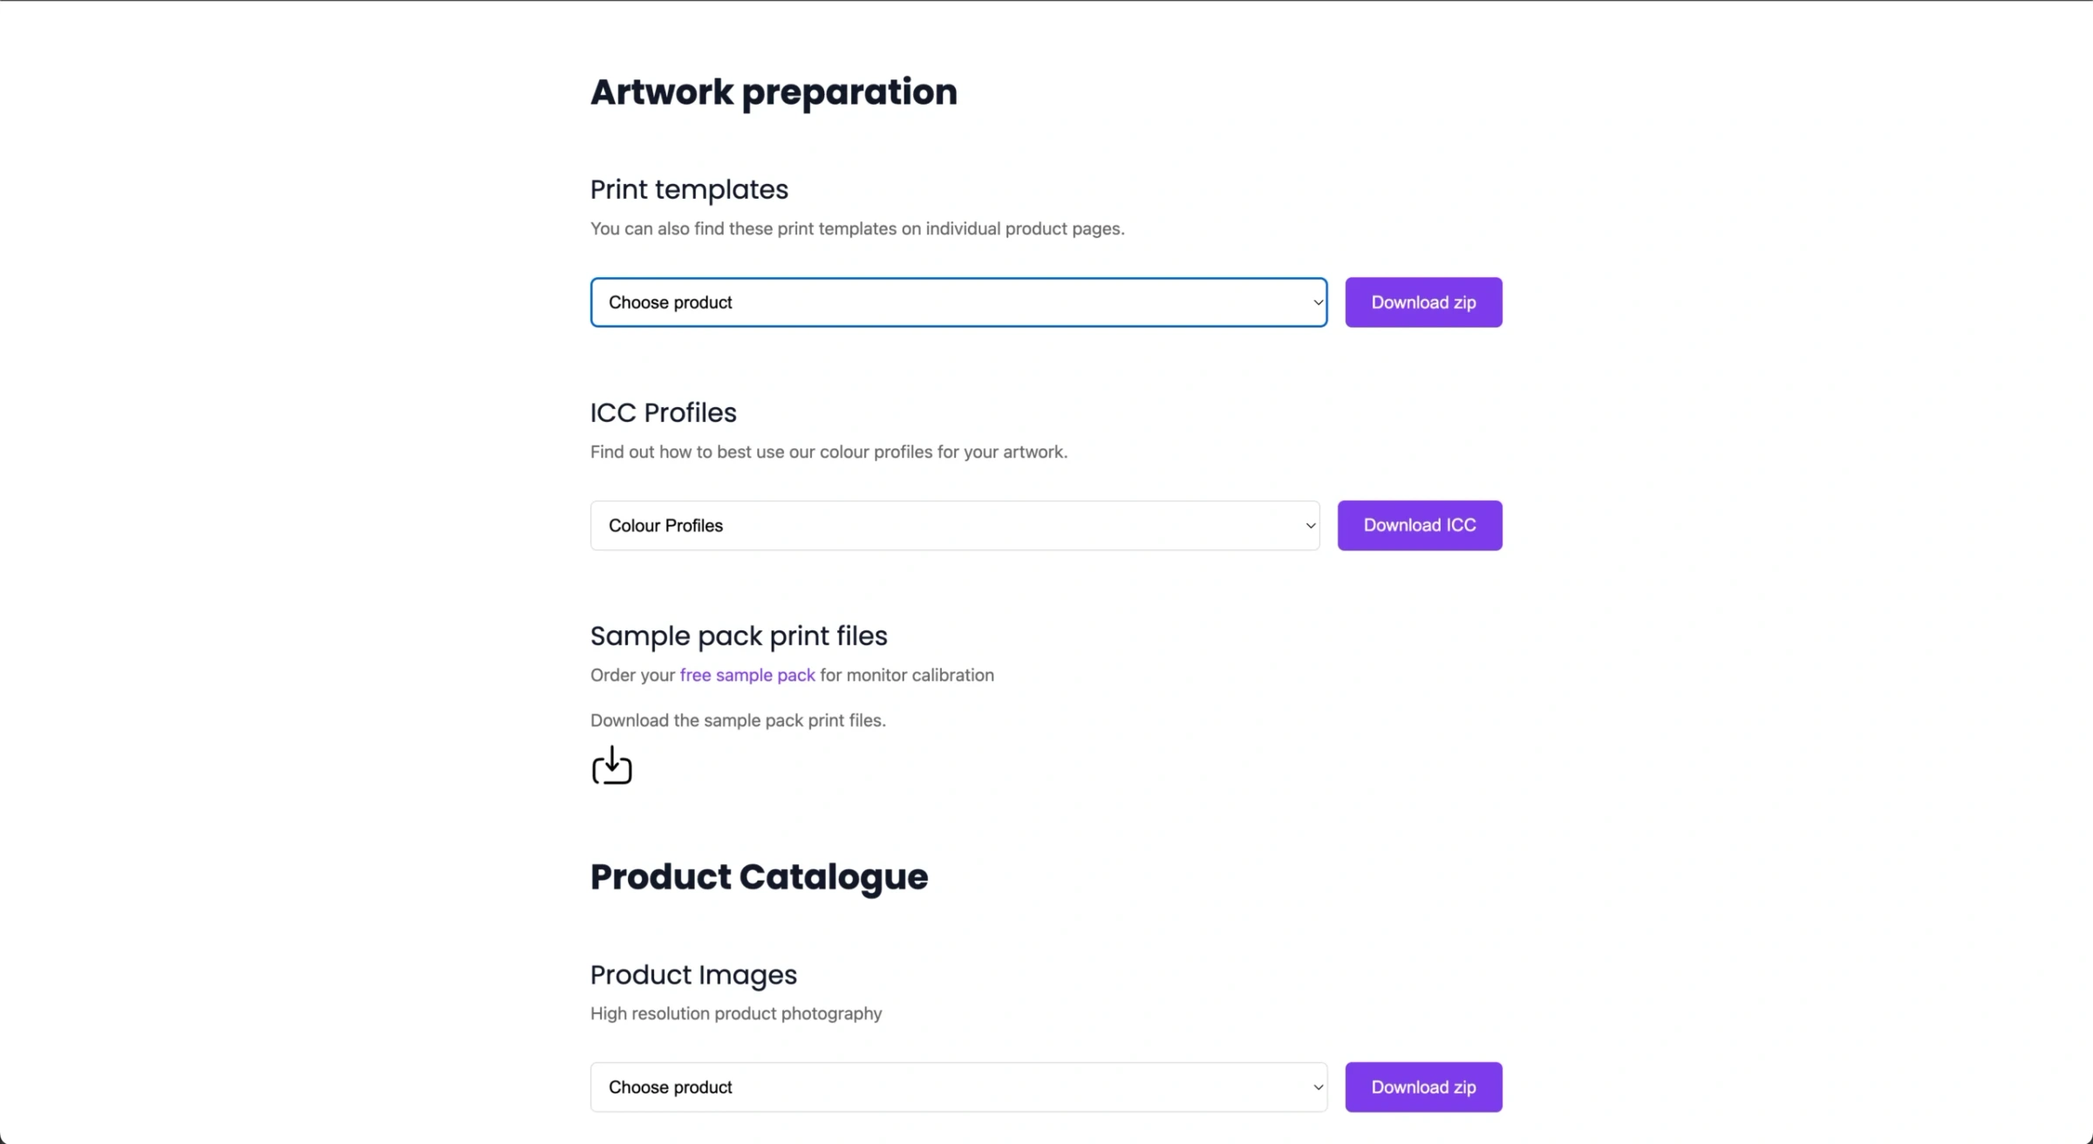Click the Sample pack print files heading
Viewport: 2093px width, 1144px height.
pos(739,636)
